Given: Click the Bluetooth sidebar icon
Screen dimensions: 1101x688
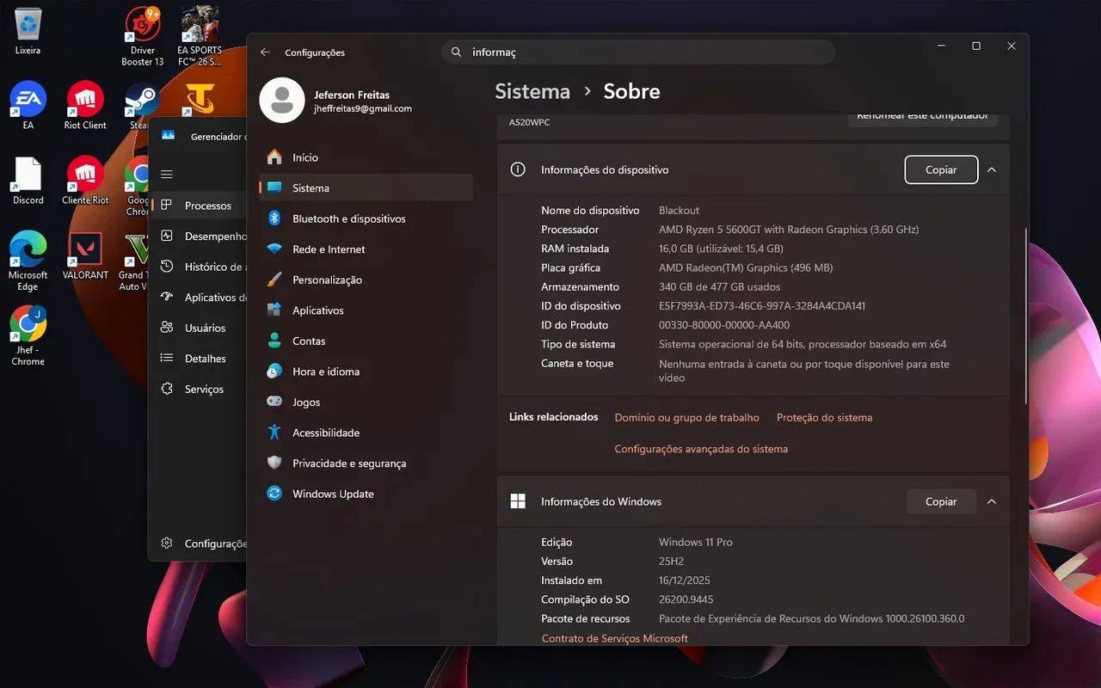Looking at the screenshot, I should point(274,218).
